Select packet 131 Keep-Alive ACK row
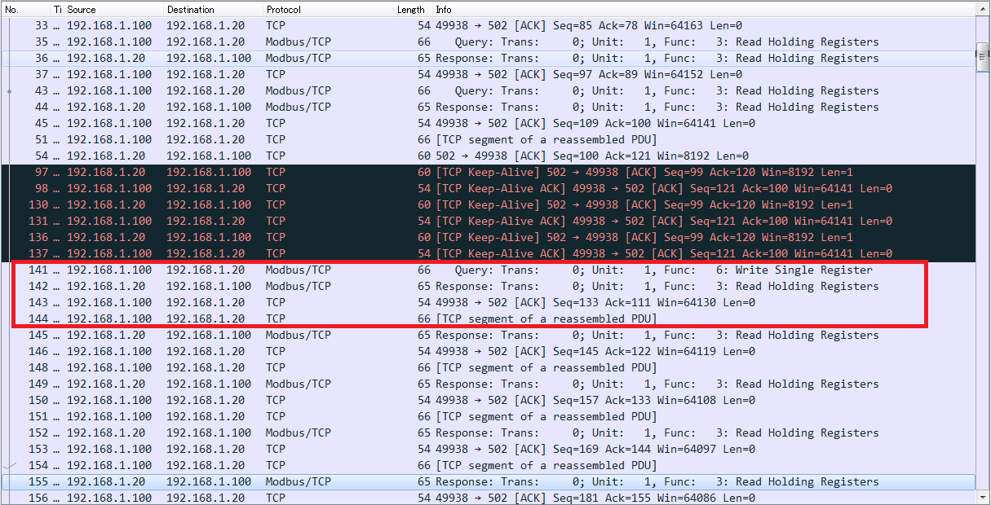 click(x=488, y=221)
